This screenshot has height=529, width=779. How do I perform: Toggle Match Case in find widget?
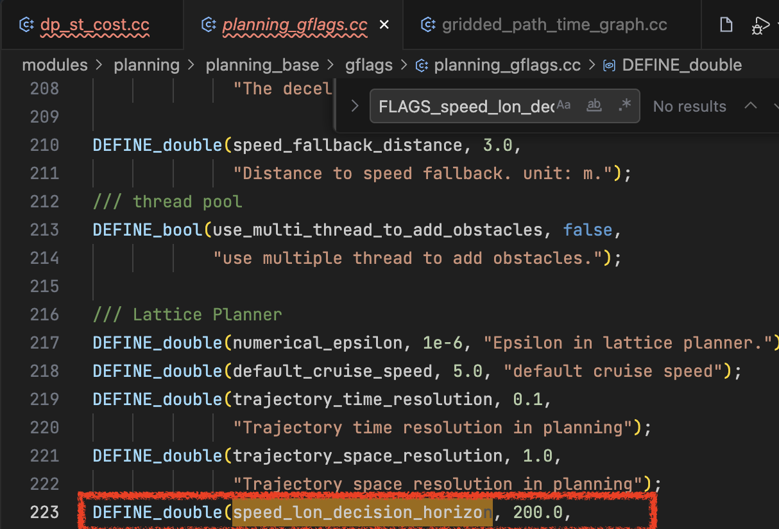tap(563, 106)
